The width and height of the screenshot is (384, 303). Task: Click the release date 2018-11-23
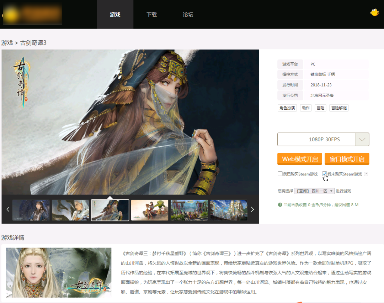[321, 85]
